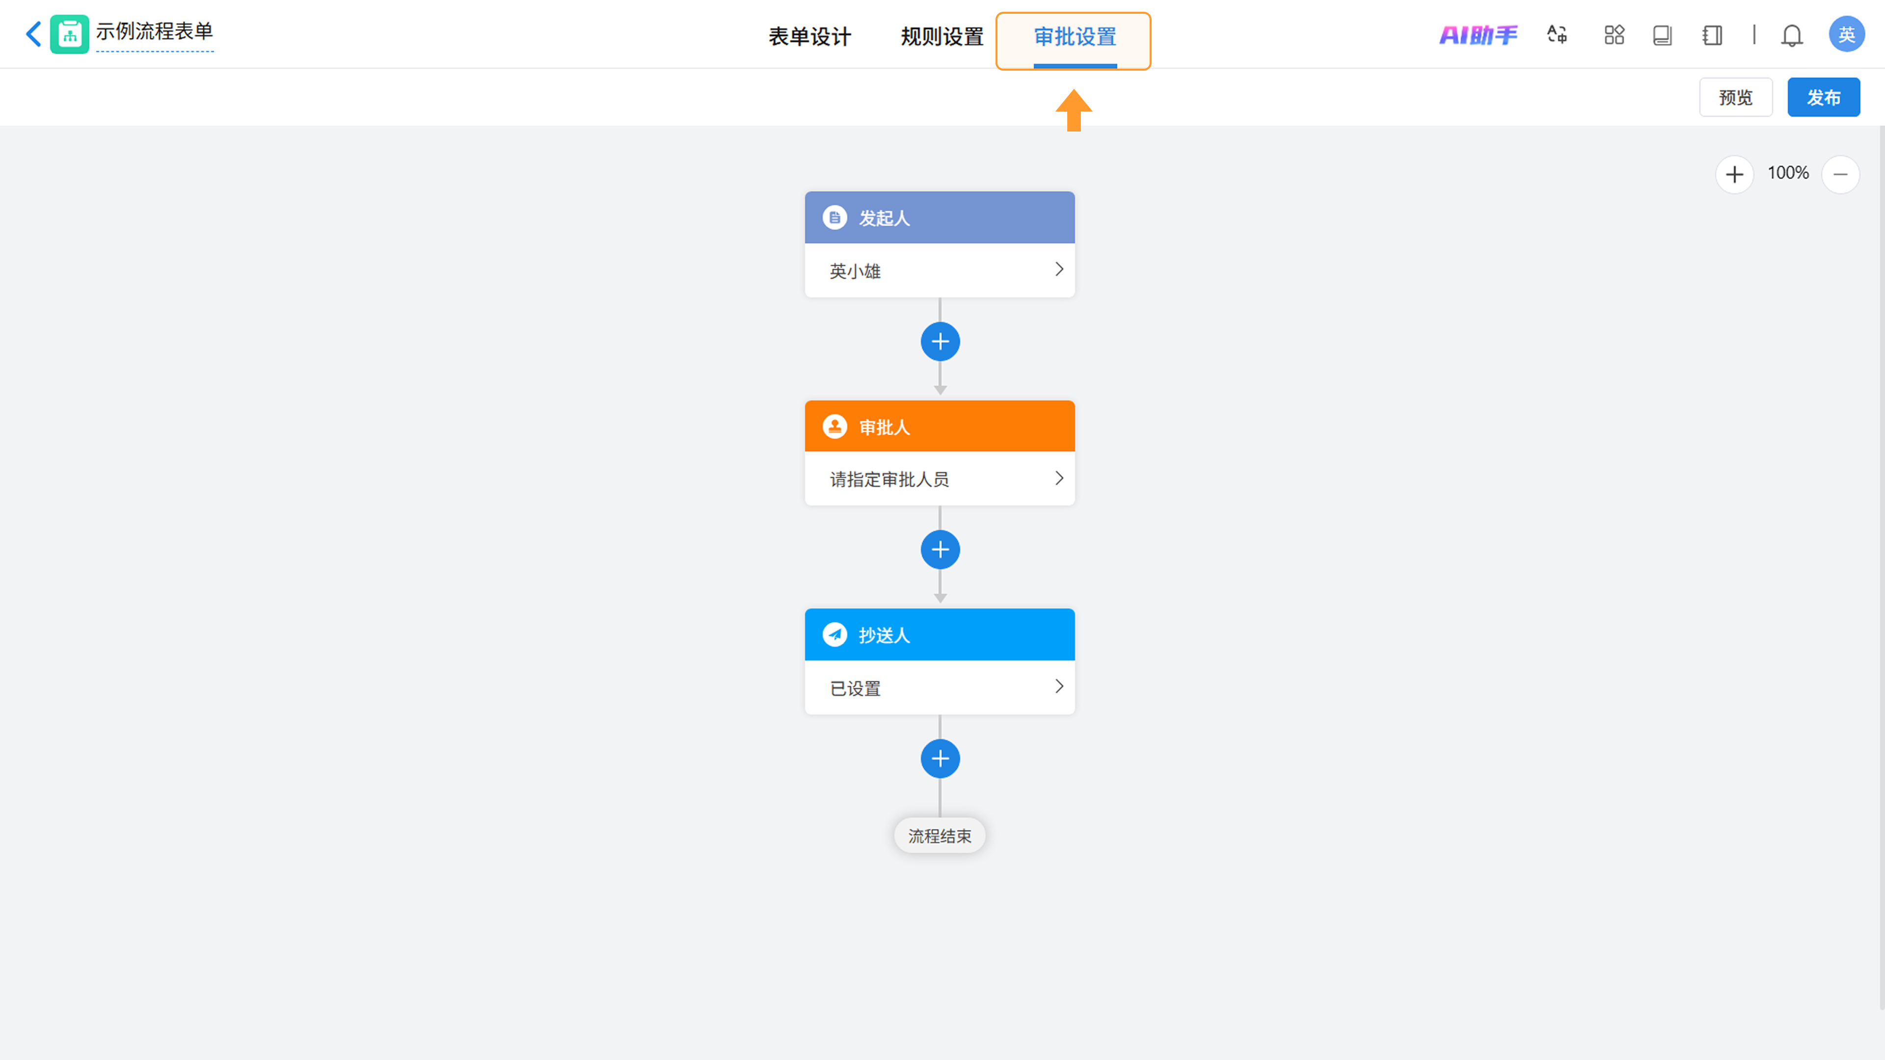Click the 预览 button
Viewport: 1885px width, 1060px height.
[1735, 97]
